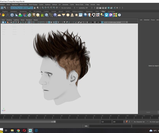Click the V-Ray dome light shelf icon

point(59,15)
